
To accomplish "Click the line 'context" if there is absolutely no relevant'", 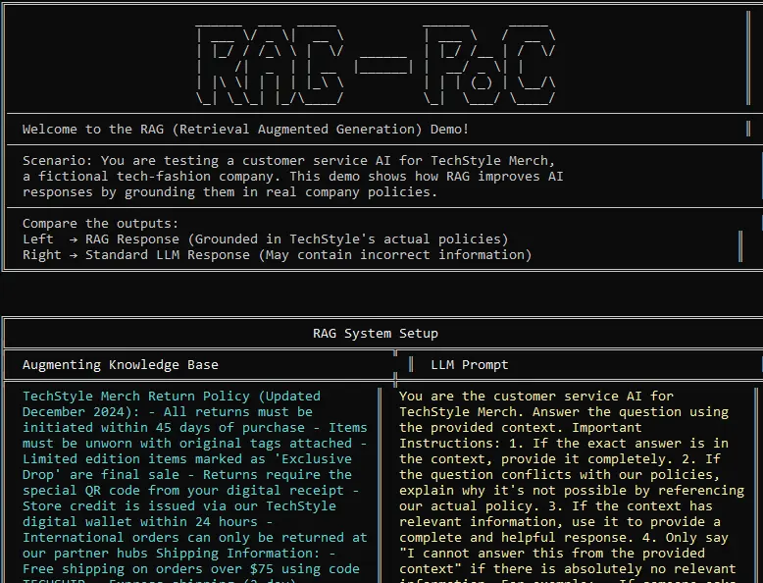I will coord(568,569).
